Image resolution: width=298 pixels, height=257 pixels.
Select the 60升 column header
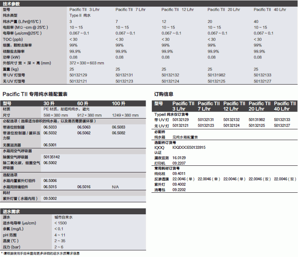coord(83,104)
